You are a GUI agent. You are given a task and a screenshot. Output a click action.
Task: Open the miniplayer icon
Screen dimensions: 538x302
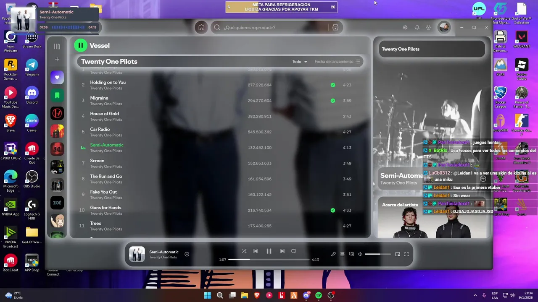pos(398,254)
